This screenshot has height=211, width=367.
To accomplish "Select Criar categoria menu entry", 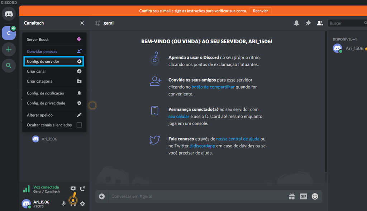I will coord(54,81).
